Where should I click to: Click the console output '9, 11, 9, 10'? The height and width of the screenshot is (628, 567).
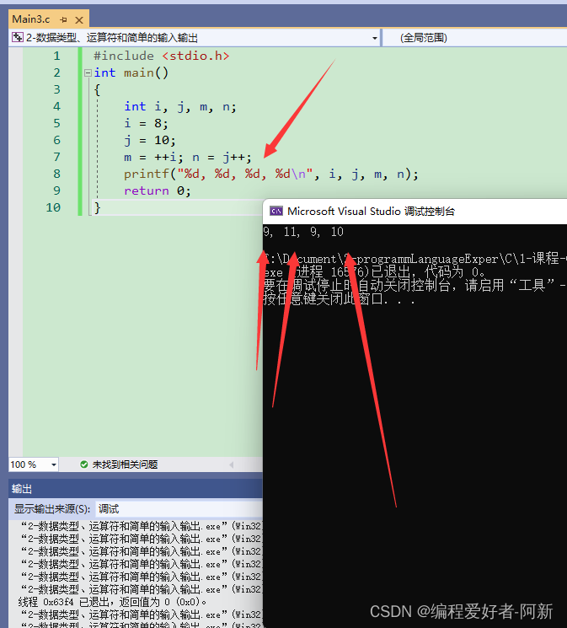point(303,232)
